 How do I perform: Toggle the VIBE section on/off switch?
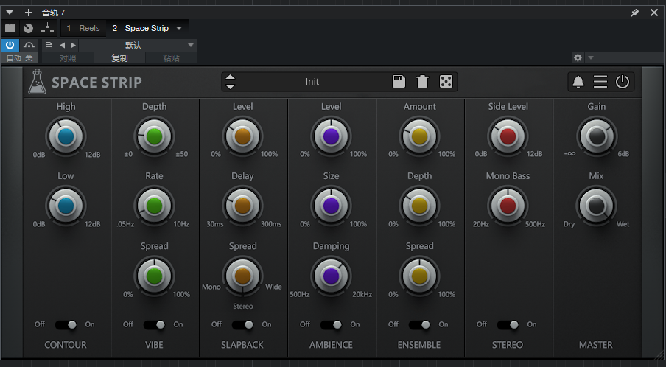[x=154, y=324]
